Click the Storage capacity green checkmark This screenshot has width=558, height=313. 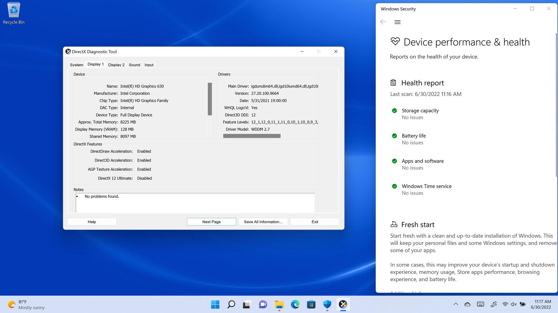[x=394, y=111]
